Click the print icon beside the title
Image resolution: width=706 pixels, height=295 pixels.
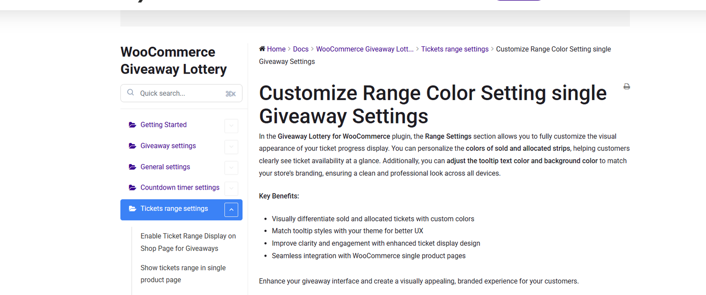[x=627, y=86]
